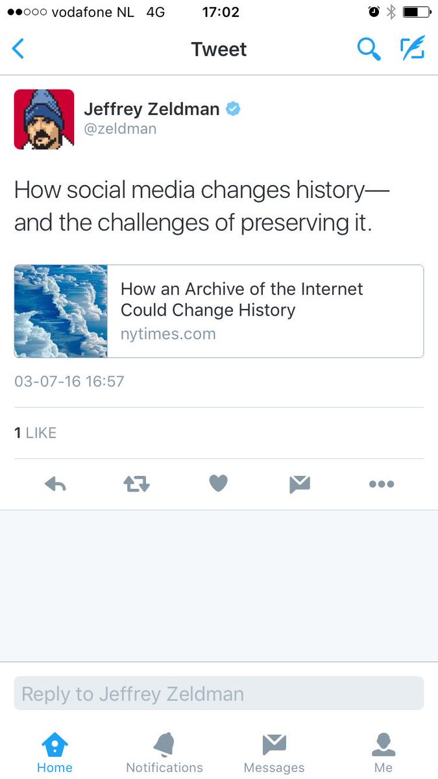
Task: Open the nytimes.com article link card
Action: pos(265,311)
